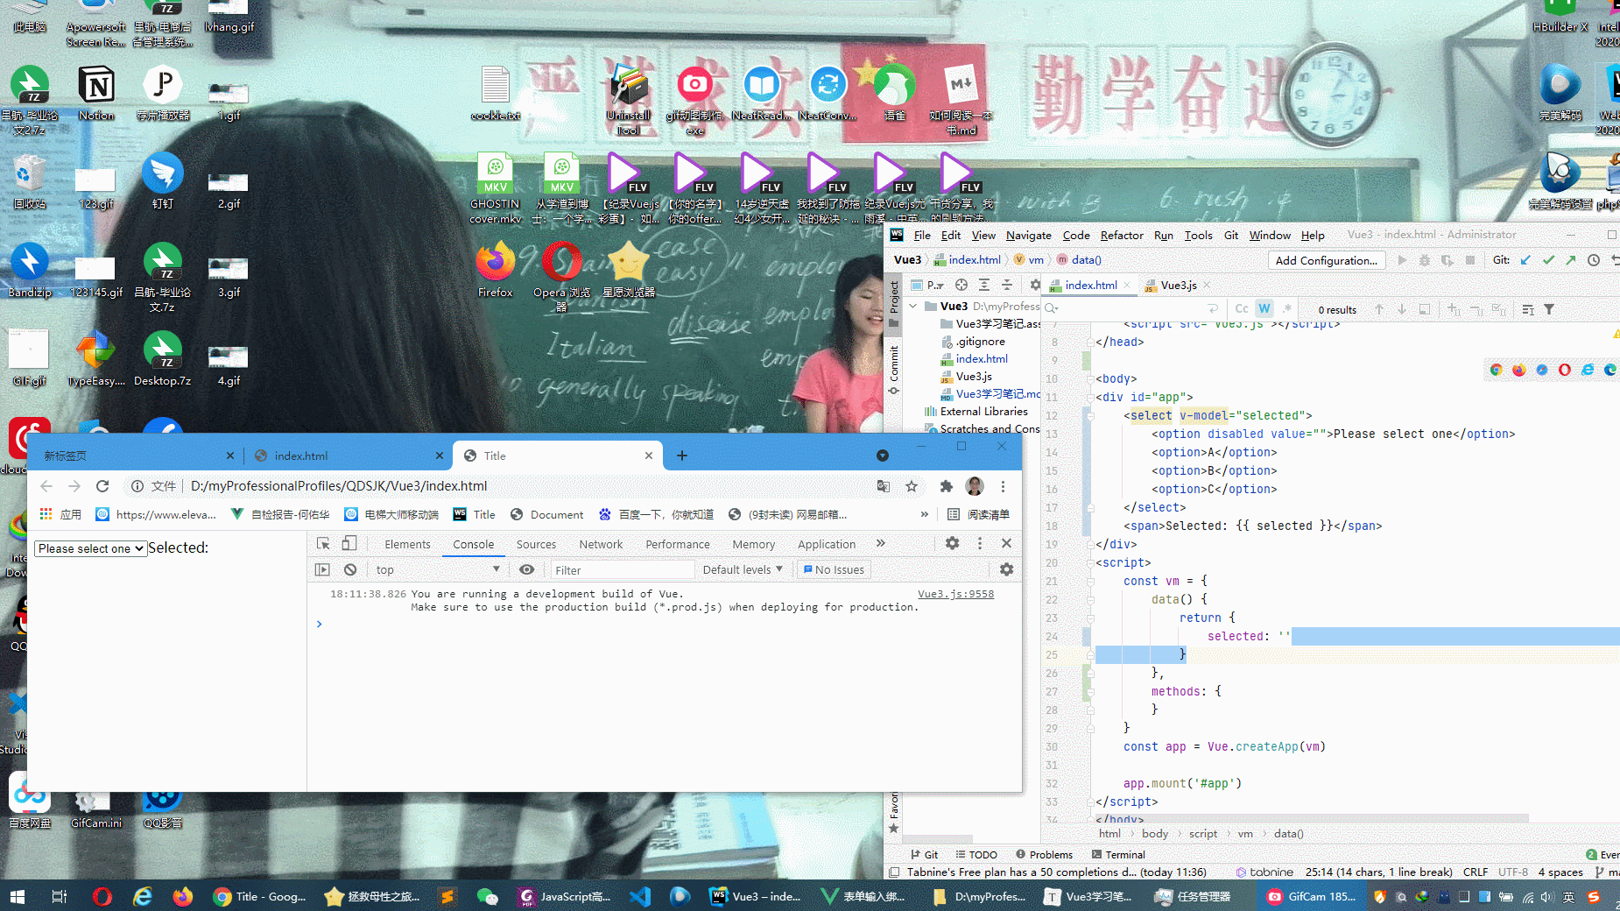The image size is (1620, 911).
Task: Toggle filter search results funnel in WebStorm
Action: [x=1549, y=309]
